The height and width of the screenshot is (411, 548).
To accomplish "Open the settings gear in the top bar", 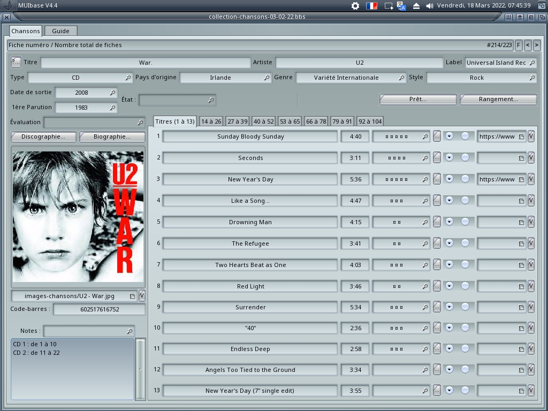I will tap(355, 5).
